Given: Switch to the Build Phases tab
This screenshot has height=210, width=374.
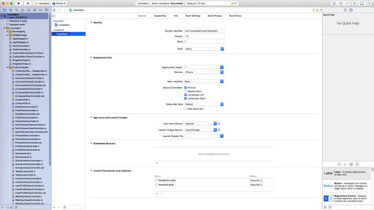Looking at the screenshot, I should pos(215,16).
